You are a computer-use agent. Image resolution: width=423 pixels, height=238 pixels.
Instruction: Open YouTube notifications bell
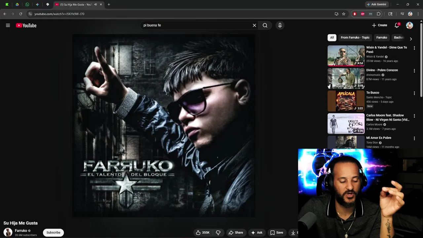(397, 25)
